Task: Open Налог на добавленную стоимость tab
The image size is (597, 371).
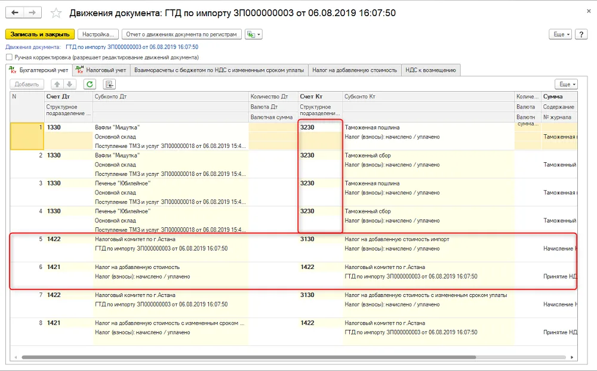Action: pos(355,70)
